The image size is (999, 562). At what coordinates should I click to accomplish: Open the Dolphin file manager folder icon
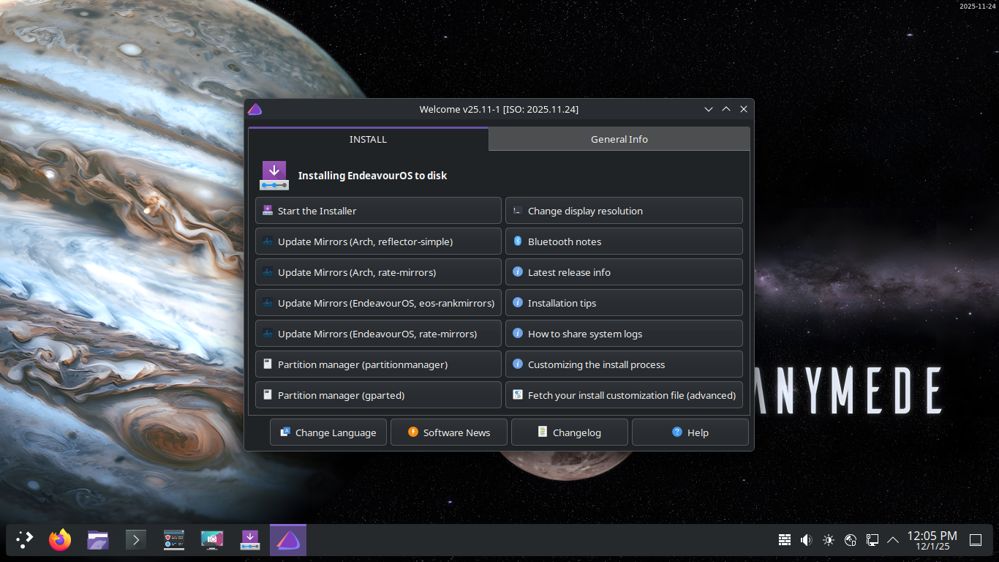click(98, 540)
